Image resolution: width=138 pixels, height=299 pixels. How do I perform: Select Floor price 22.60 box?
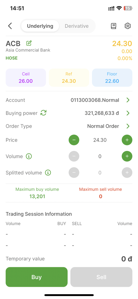[x=112, y=78]
